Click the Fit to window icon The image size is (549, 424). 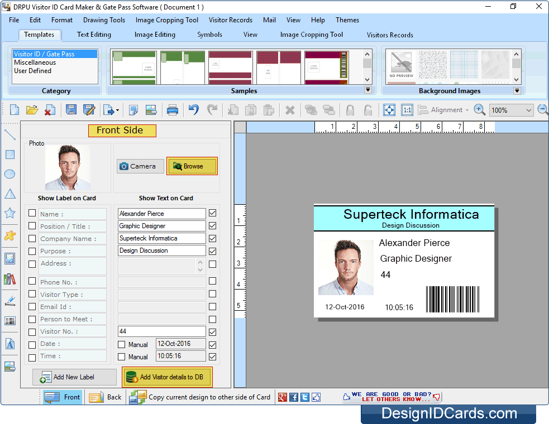pos(389,110)
